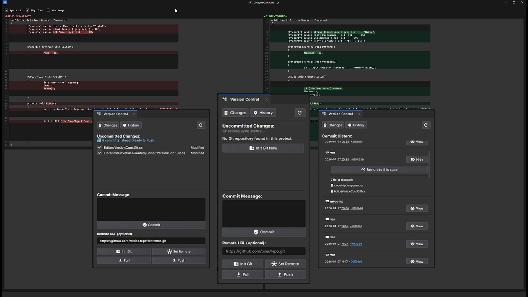Open Changes tab in Commit History panel

point(333,125)
